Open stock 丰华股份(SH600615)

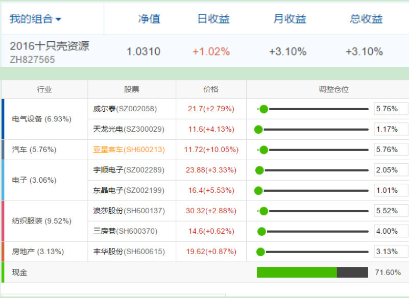(129, 252)
